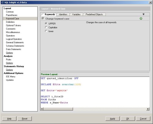153x124 pixels.
Task: Select the Capitalize radio option
Action: pos(46,27)
